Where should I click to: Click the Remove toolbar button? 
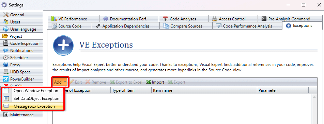pyautogui.click(x=96, y=82)
